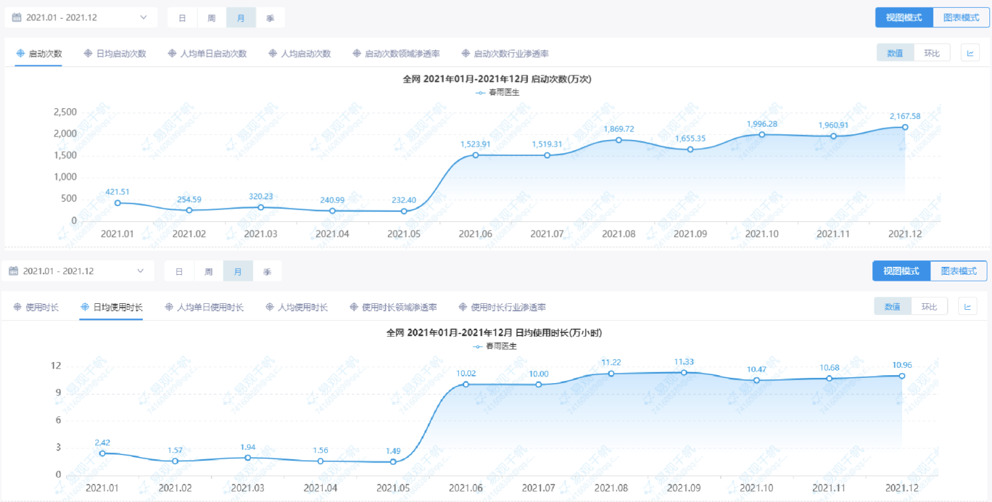Click 2021.01 data point valued 421.51
992x502 pixels.
coord(117,203)
